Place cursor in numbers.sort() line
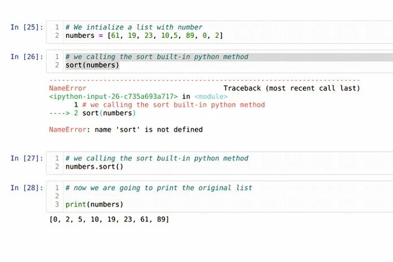Viewport: 393px width, 262px height. click(94, 167)
